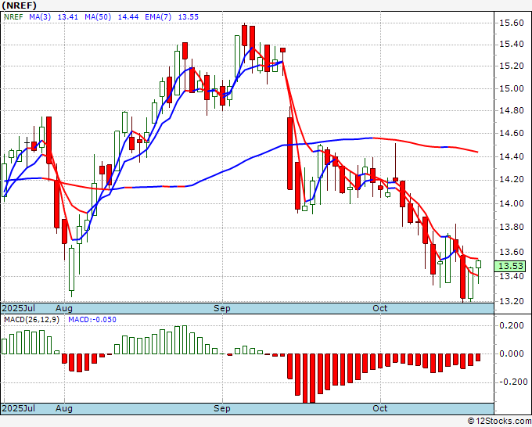Image resolution: width=532 pixels, height=427 pixels.
Task: Click the 13.40 price axis label
Action: tap(512, 276)
